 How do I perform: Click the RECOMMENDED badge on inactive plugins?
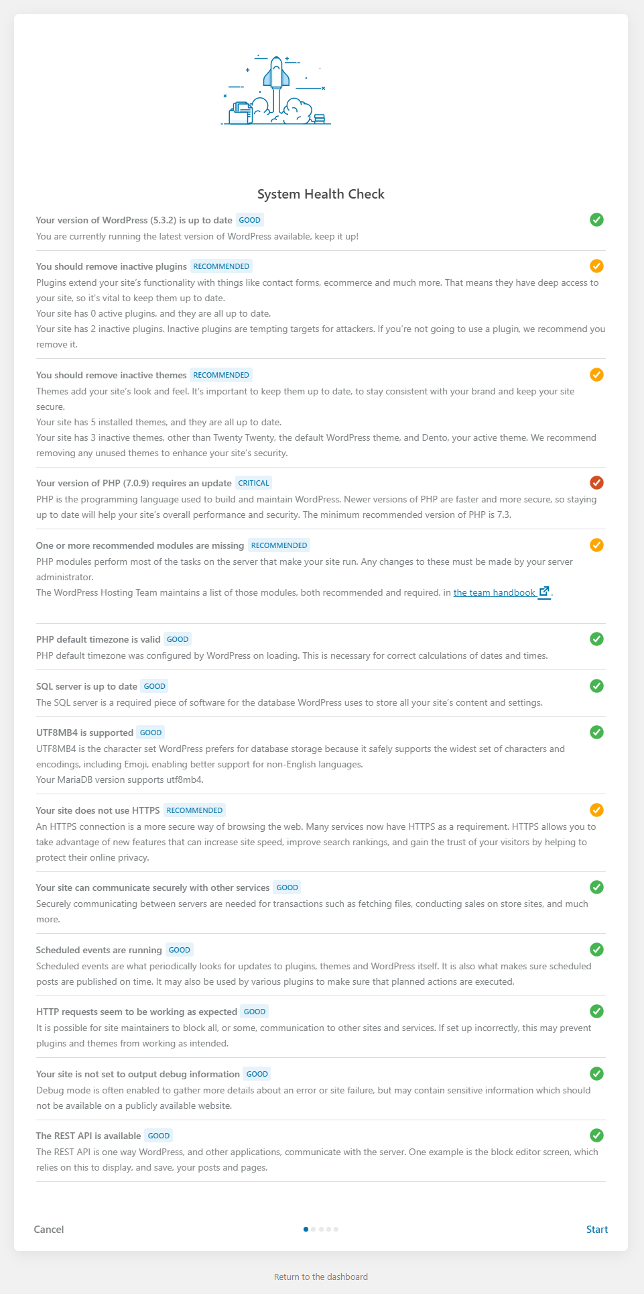point(221,266)
